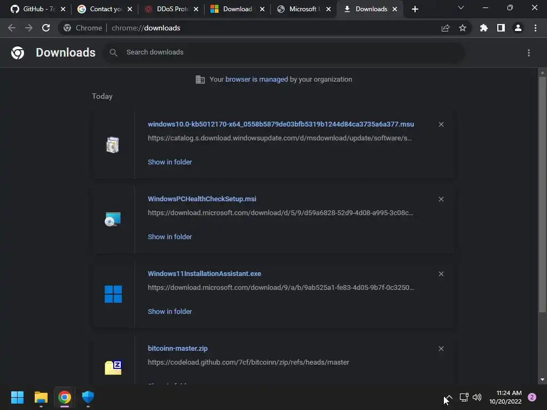Open Windows Security shield in taskbar
This screenshot has height=410, width=547.
pyautogui.click(x=88, y=397)
